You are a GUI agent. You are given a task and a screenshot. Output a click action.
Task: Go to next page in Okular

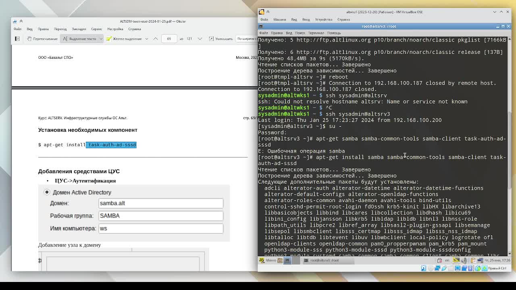200,39
